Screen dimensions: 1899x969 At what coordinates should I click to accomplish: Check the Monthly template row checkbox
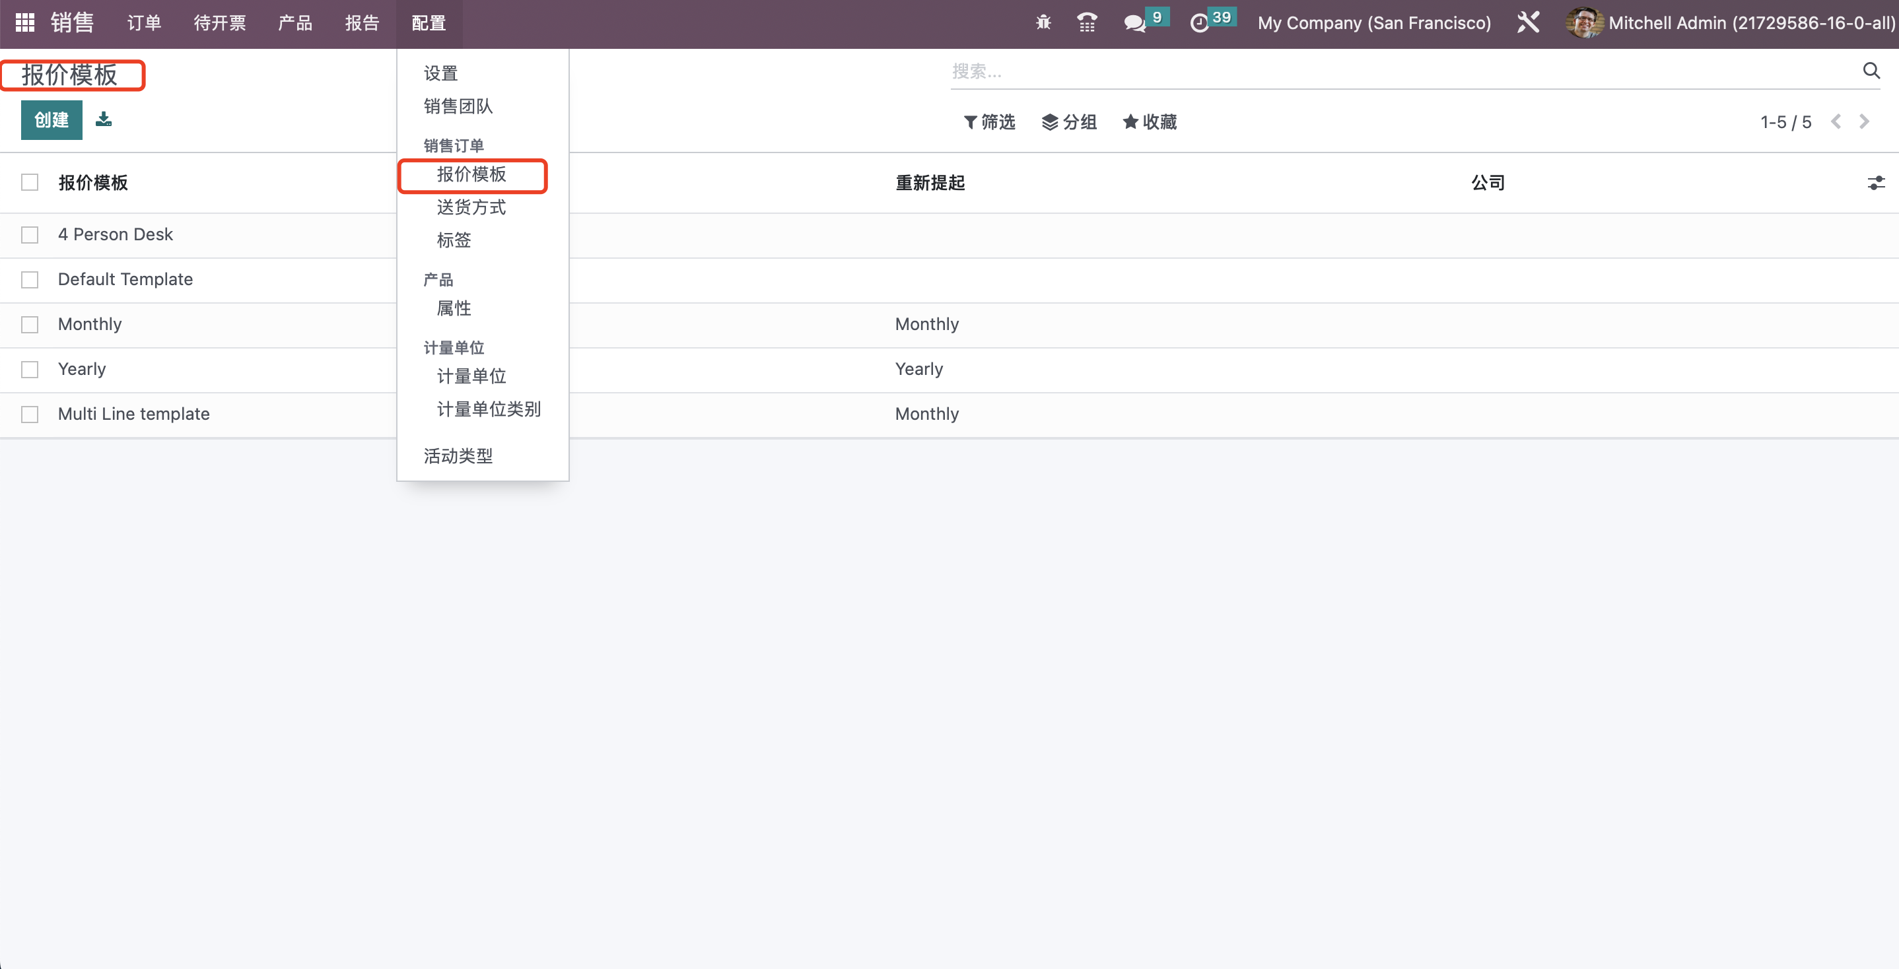click(30, 325)
